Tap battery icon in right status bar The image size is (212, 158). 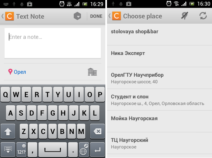point(192,4)
